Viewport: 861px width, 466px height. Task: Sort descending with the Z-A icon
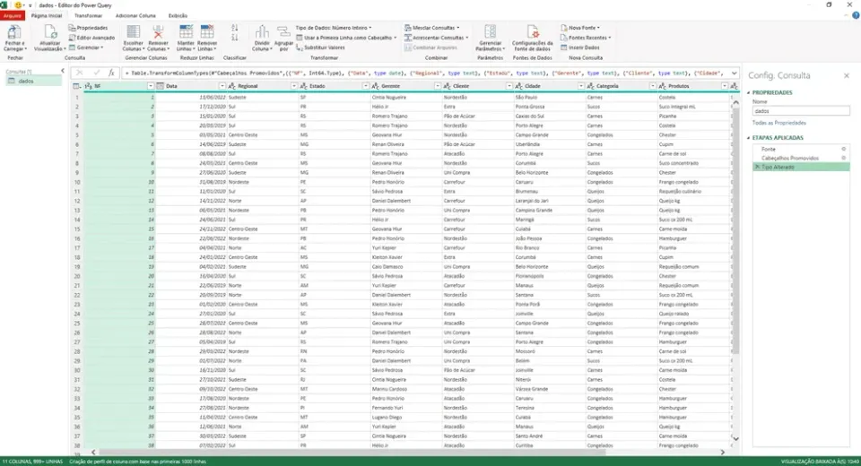(x=234, y=38)
